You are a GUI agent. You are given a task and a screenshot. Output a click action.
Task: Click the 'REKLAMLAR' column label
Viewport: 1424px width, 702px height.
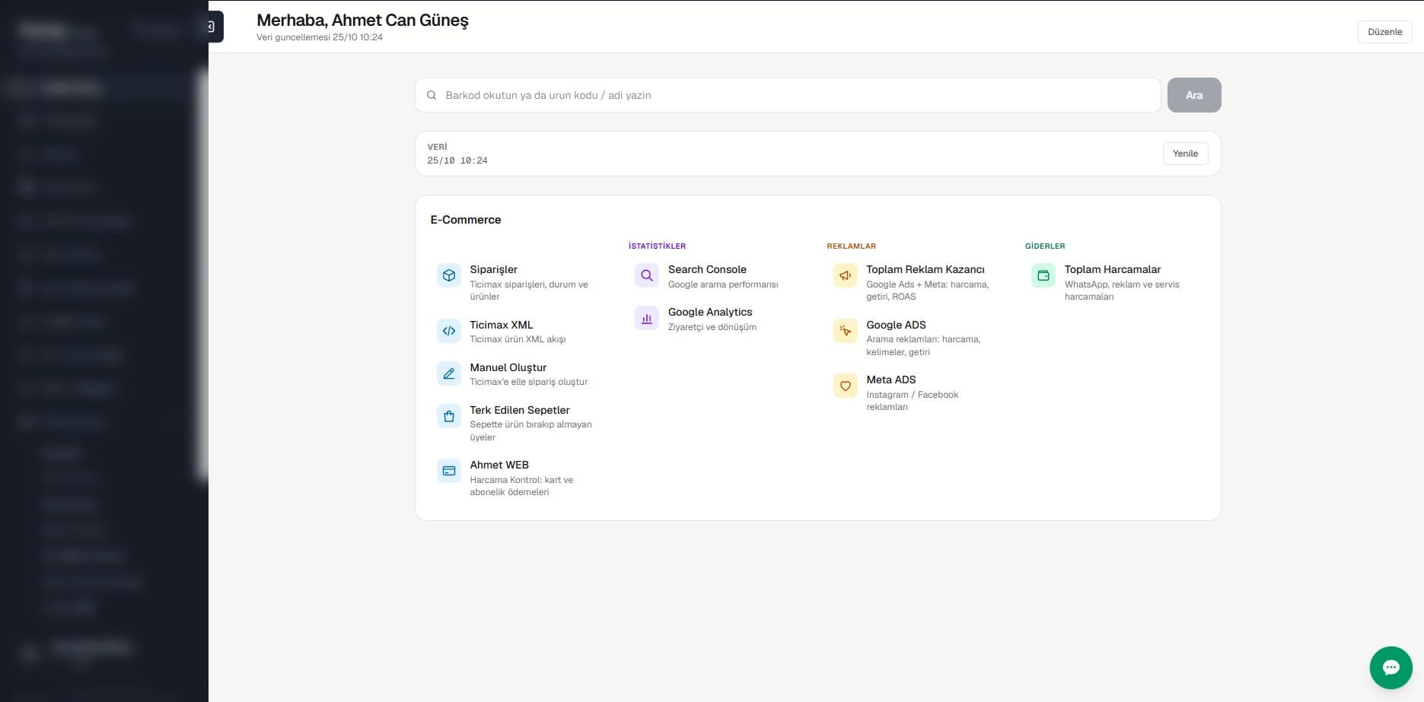[852, 246]
